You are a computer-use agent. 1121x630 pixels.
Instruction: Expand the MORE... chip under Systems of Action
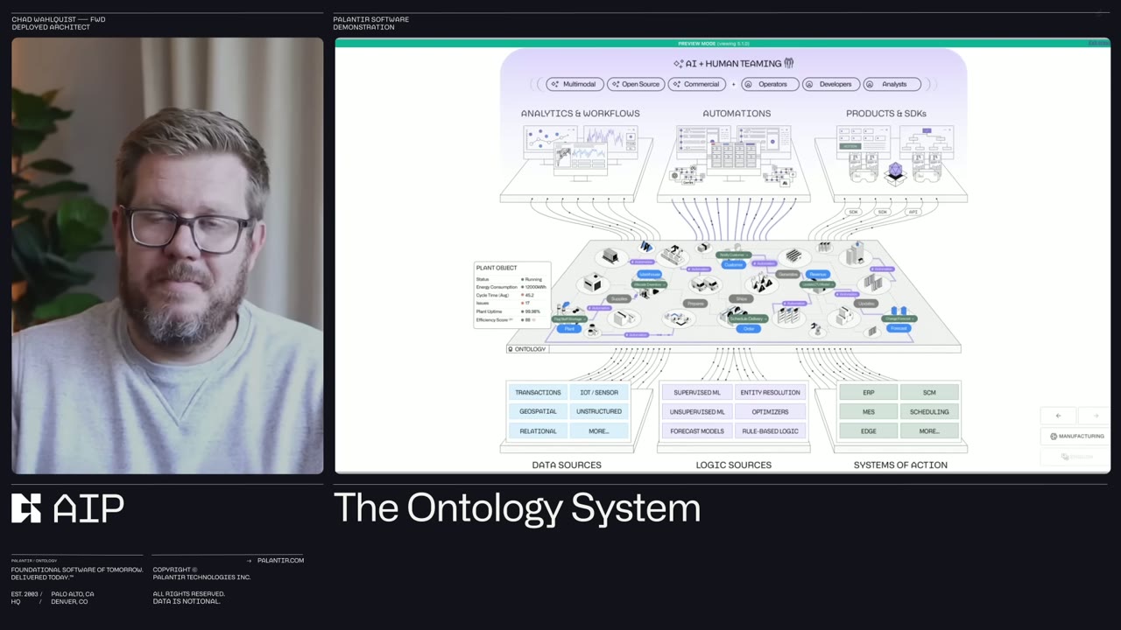(x=928, y=430)
